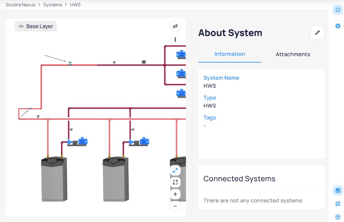Open the settings gear icon in sidebar
The image size is (344, 222).
pyautogui.click(x=338, y=26)
